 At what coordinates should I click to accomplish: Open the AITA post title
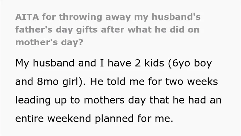[x=108, y=29]
